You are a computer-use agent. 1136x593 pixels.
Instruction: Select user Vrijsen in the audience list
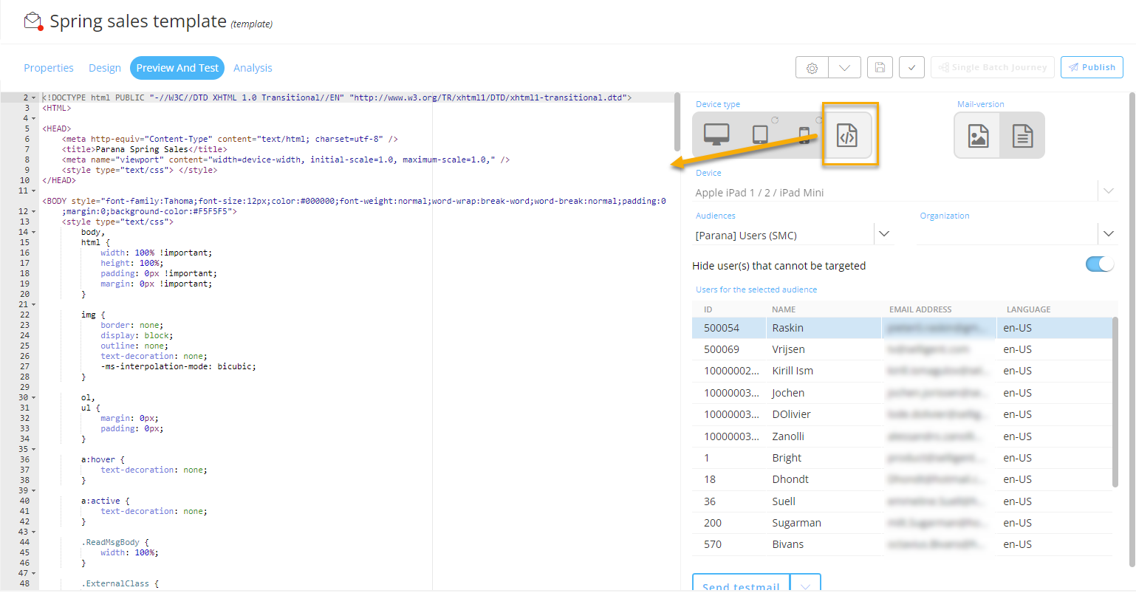click(788, 349)
